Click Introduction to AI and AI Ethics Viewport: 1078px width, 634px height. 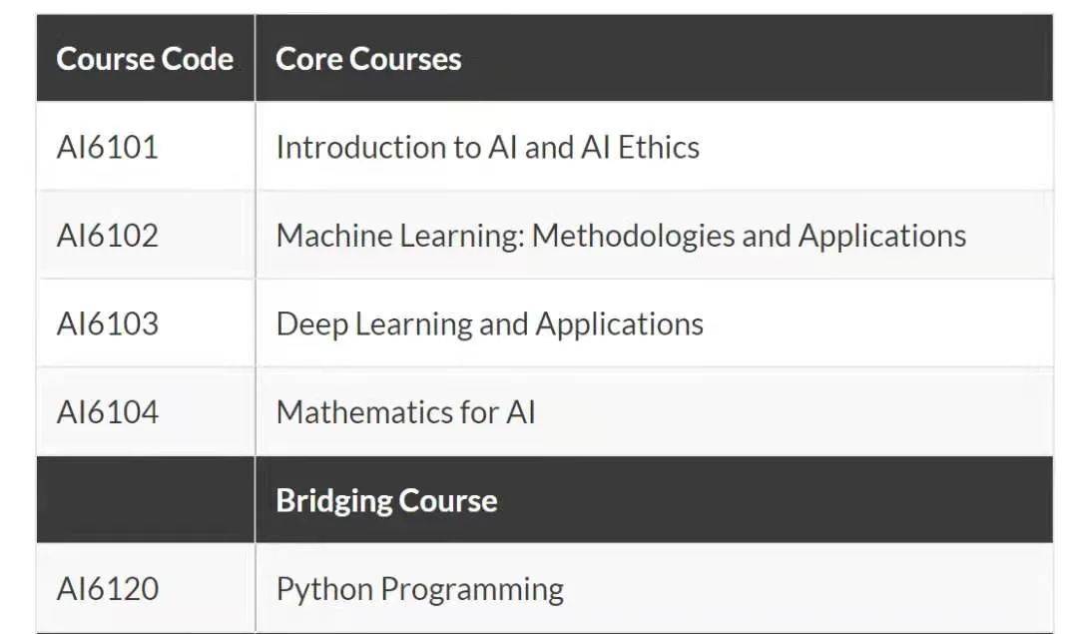click(487, 148)
